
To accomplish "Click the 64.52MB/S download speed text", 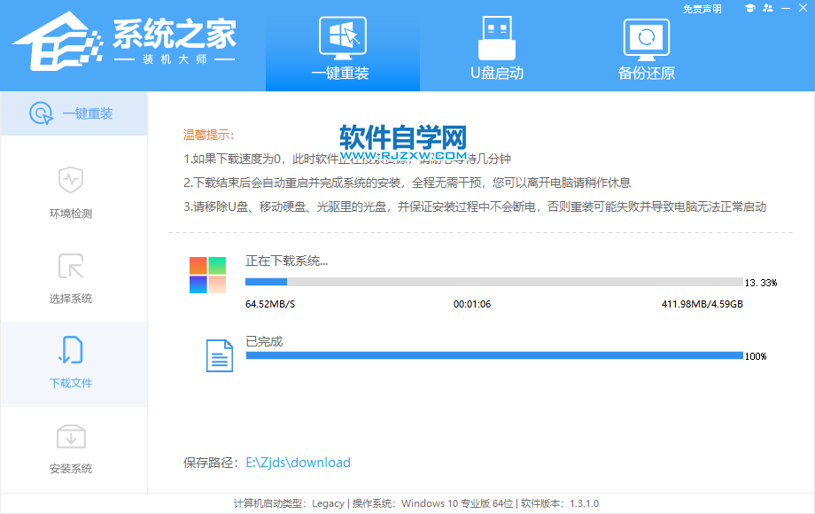I will [270, 304].
